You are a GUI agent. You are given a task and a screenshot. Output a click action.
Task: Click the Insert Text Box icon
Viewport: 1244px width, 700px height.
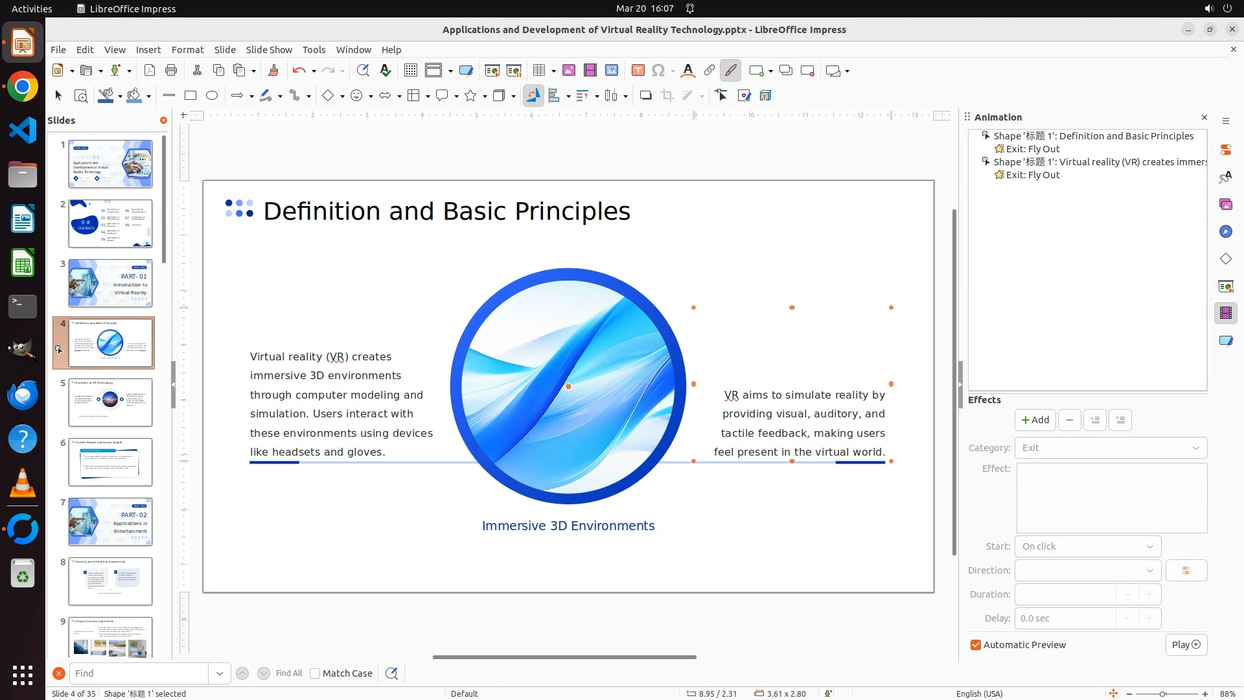tap(638, 71)
